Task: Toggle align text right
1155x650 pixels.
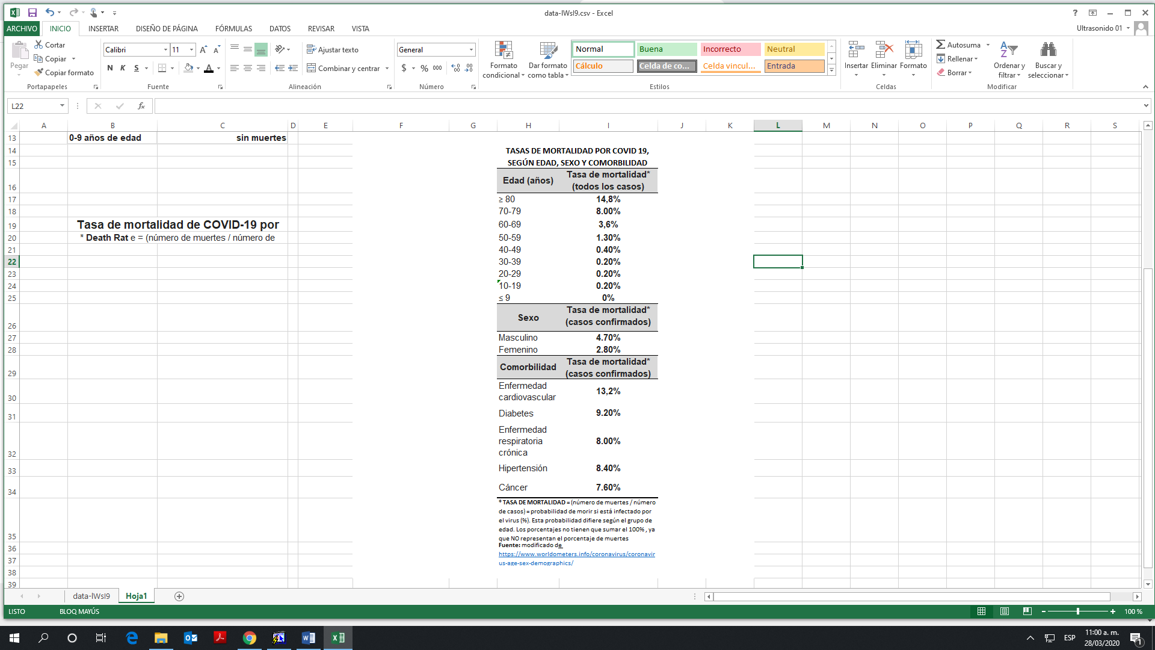Action: click(261, 68)
